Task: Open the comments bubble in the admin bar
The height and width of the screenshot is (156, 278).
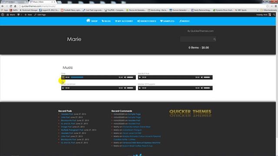Action: point(20,15)
